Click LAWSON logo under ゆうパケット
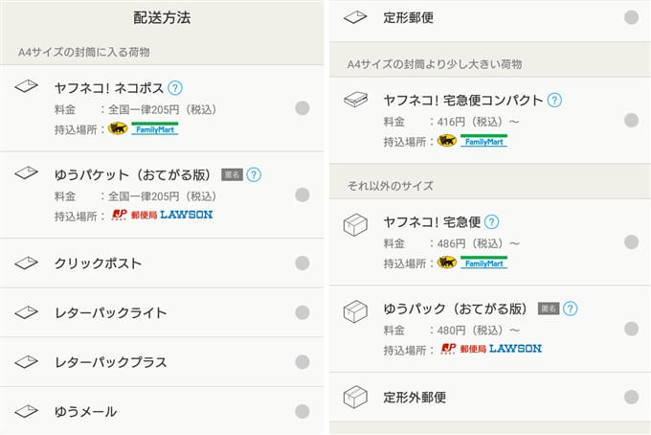651x435 pixels. (x=186, y=215)
